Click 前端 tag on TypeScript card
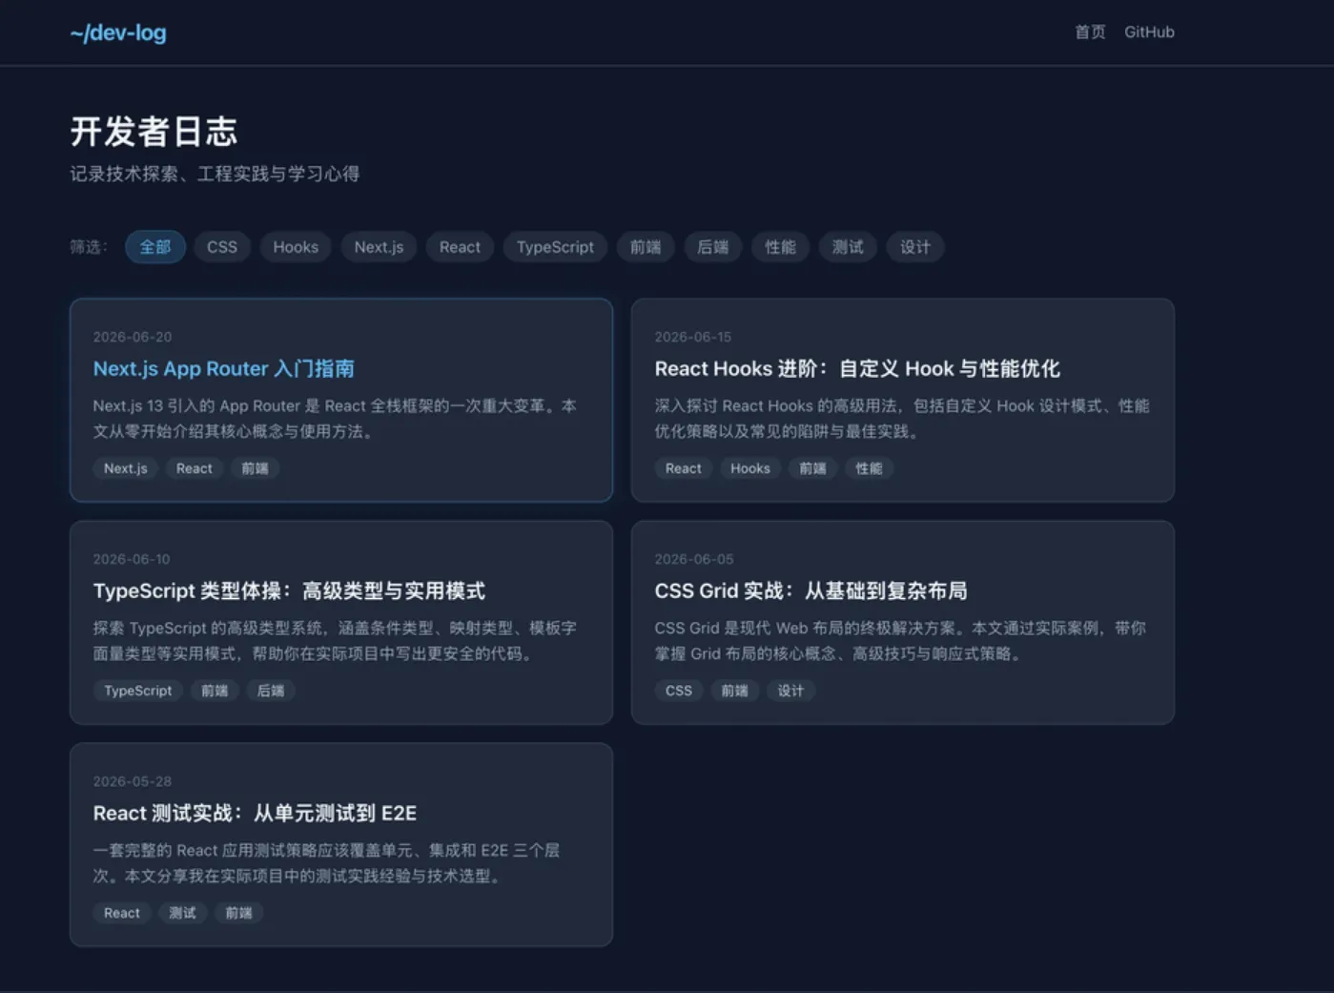Screen dimensions: 1334x993 point(215,691)
